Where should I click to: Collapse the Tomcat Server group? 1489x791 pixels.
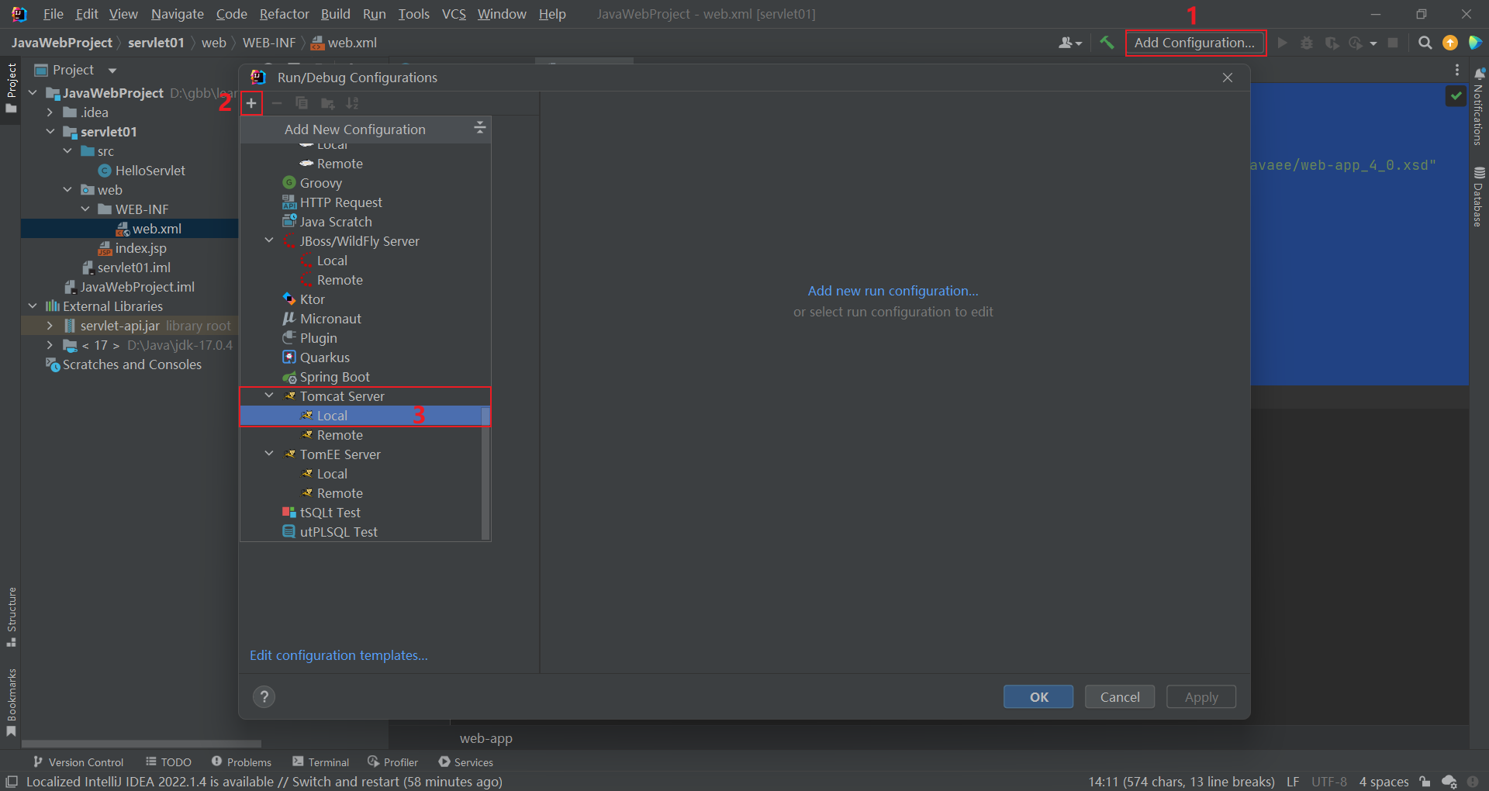point(269,395)
